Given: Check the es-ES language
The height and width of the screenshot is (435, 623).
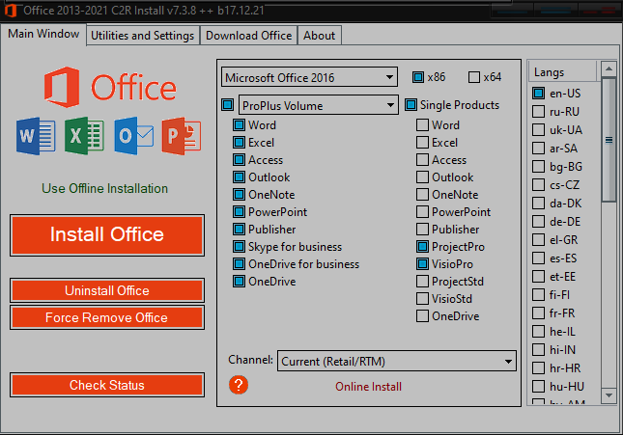Looking at the screenshot, I should pyautogui.click(x=538, y=258).
